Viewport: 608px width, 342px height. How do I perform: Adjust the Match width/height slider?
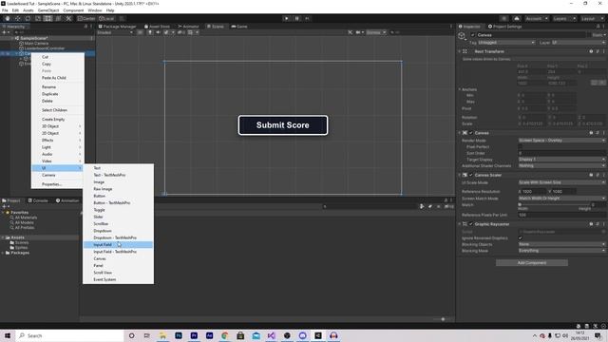pos(555,205)
